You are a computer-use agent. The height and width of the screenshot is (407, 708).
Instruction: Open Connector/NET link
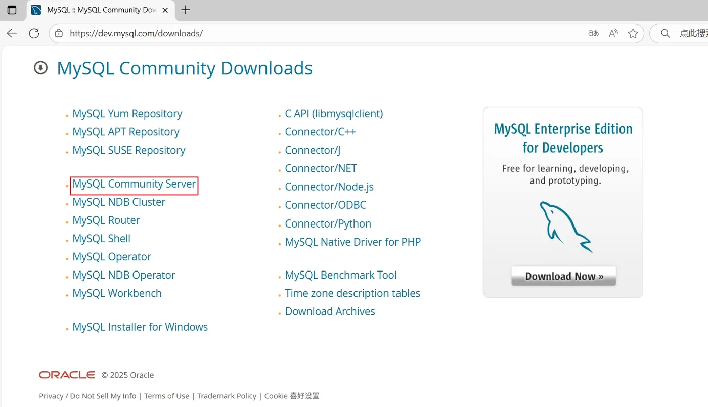tap(321, 168)
